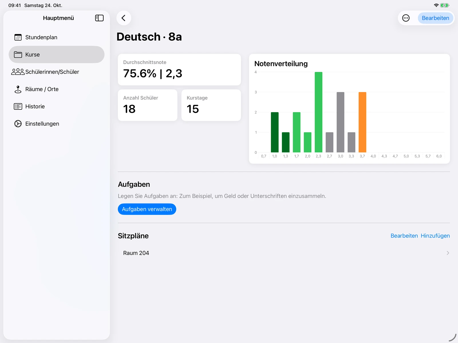Expand Raum 204 via its chevron
Viewport: 458px width, 343px height.
tap(448, 253)
